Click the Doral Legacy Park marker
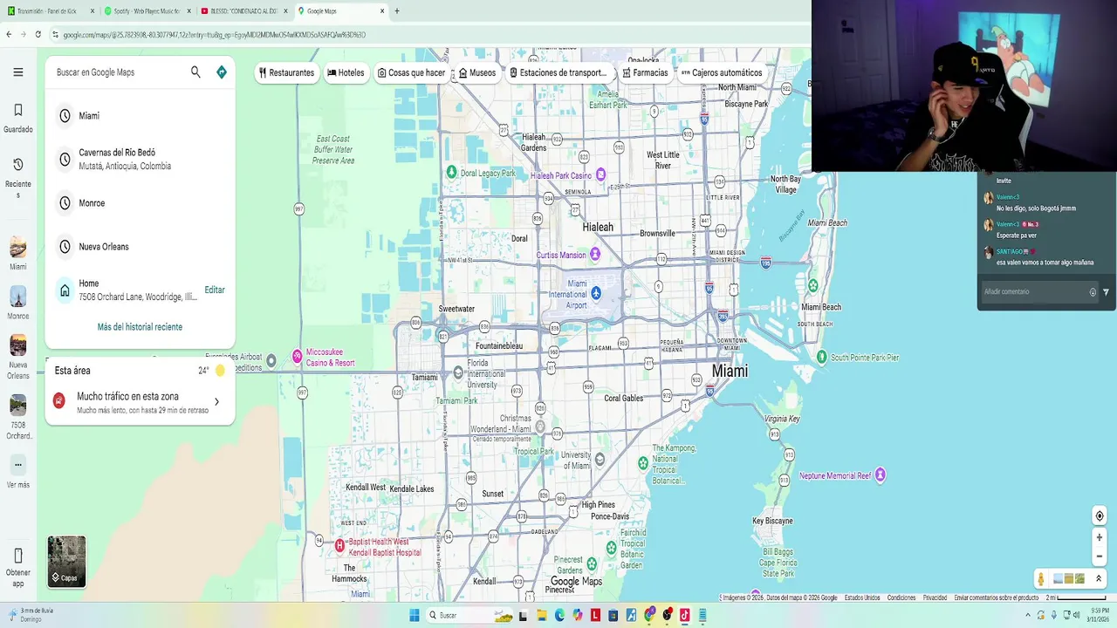The width and height of the screenshot is (1117, 628). 451,172
